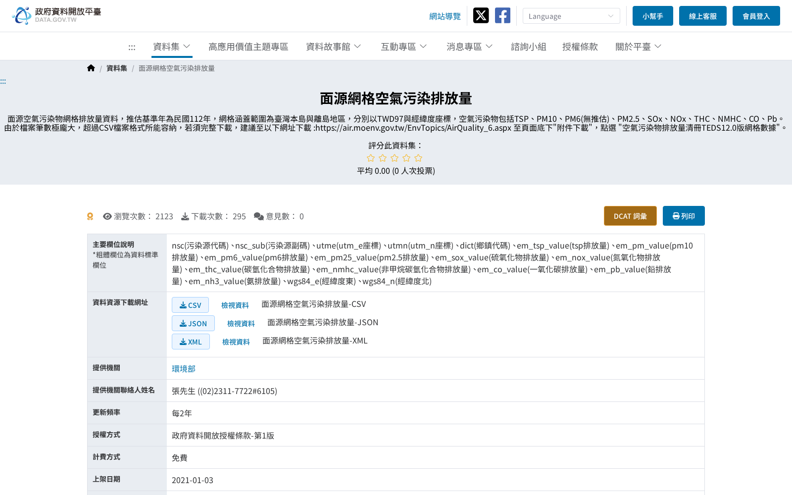
Task: Click the text 面源網格空氣污染排放量-JSON
Action: (x=323, y=322)
